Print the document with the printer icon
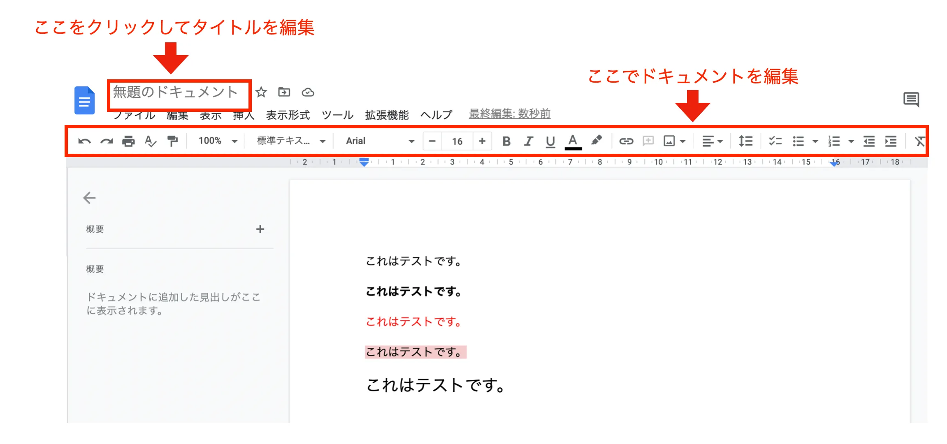Screen dimensions: 947x444 coord(128,141)
